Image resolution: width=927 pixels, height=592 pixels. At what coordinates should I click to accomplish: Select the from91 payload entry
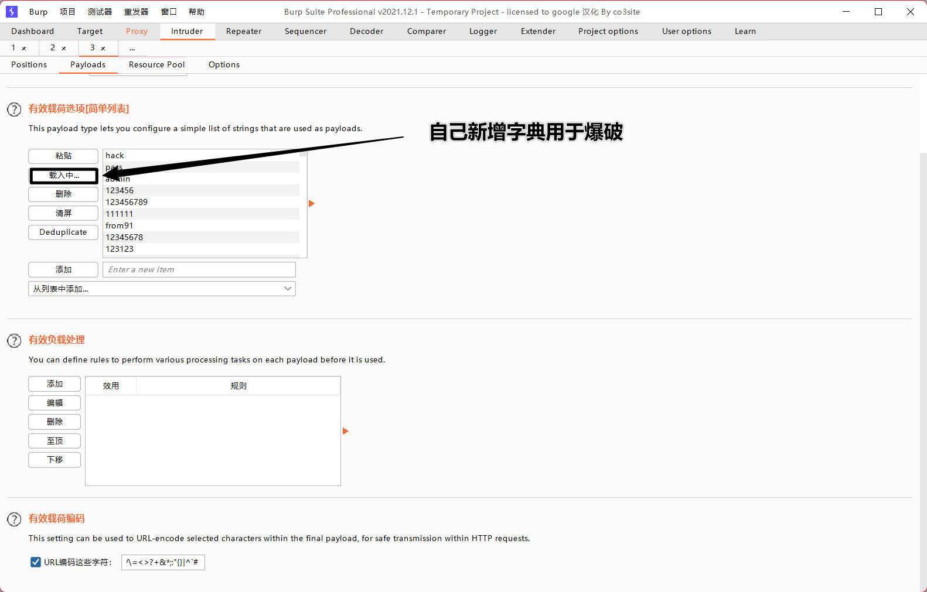pyautogui.click(x=202, y=225)
